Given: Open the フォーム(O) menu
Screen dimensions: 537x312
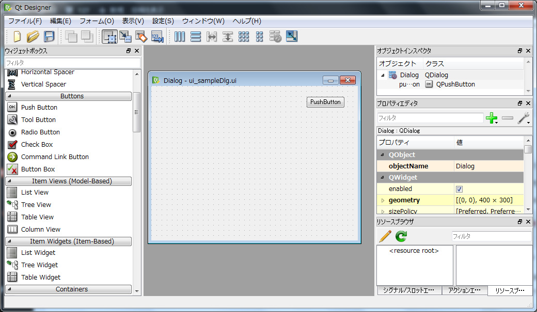Looking at the screenshot, I should (97, 21).
